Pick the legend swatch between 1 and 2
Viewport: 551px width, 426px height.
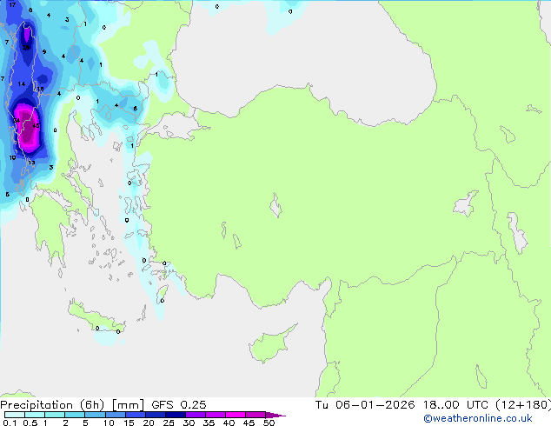55,415
